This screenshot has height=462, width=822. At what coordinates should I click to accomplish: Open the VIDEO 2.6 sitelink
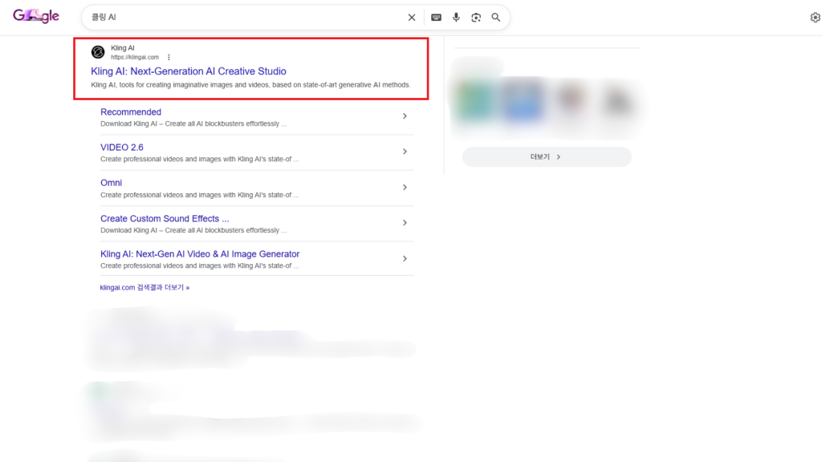pos(122,148)
